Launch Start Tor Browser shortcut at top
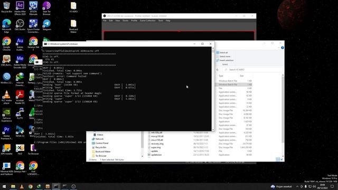The width and height of the screenshot is (338, 190). [x=46, y=8]
